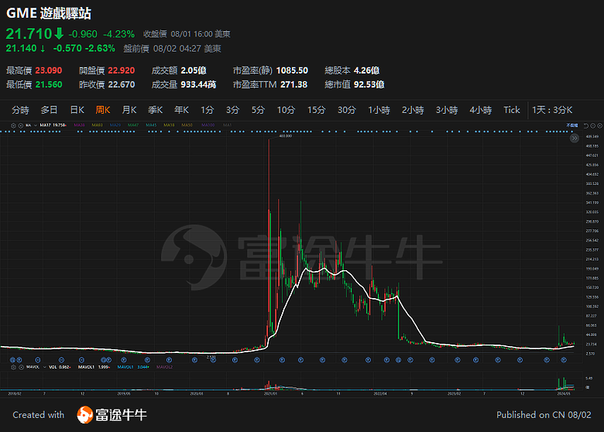Click the -4.23% change value
604x432 pixels.
coord(119,34)
